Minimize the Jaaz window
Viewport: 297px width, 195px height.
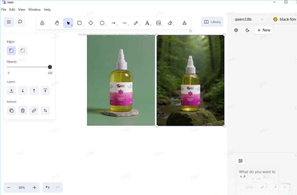pyautogui.click(x=274, y=2)
